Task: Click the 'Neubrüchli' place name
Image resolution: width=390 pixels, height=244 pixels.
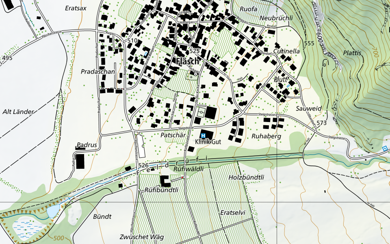Action: pos(276,18)
